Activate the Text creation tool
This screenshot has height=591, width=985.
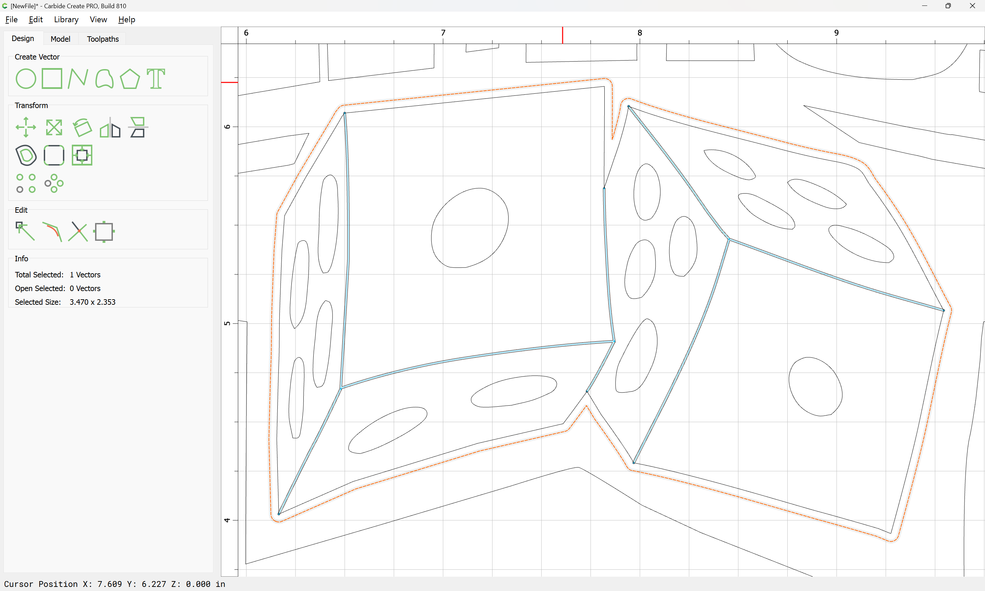[156, 78]
